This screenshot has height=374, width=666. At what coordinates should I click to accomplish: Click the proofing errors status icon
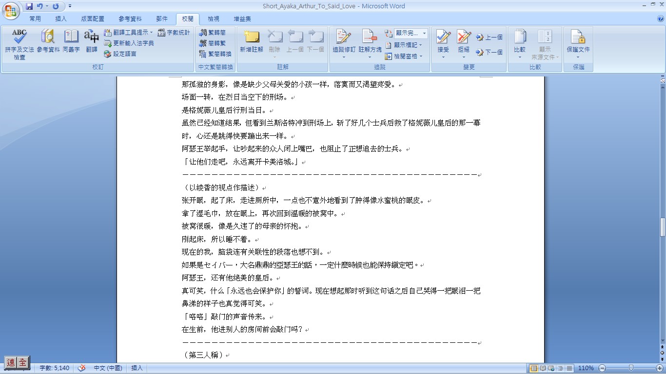pos(82,368)
